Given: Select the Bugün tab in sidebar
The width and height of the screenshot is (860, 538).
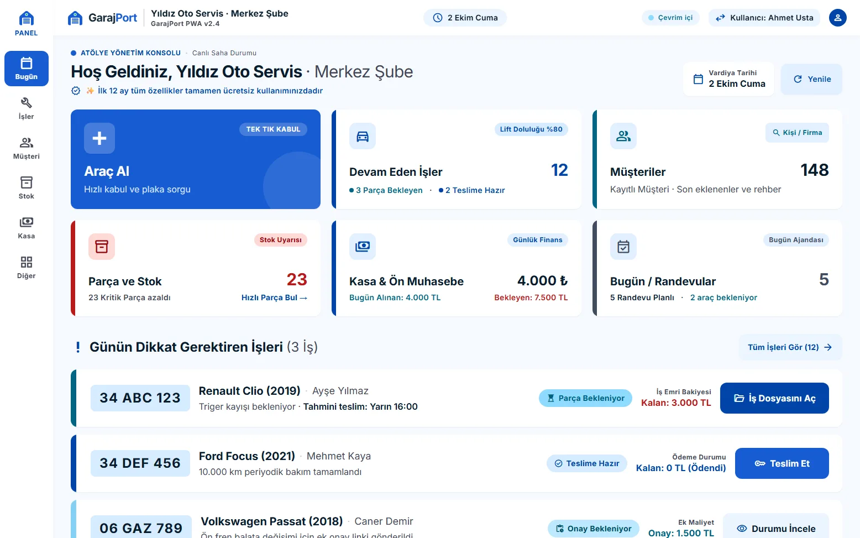Looking at the screenshot, I should coord(27,69).
